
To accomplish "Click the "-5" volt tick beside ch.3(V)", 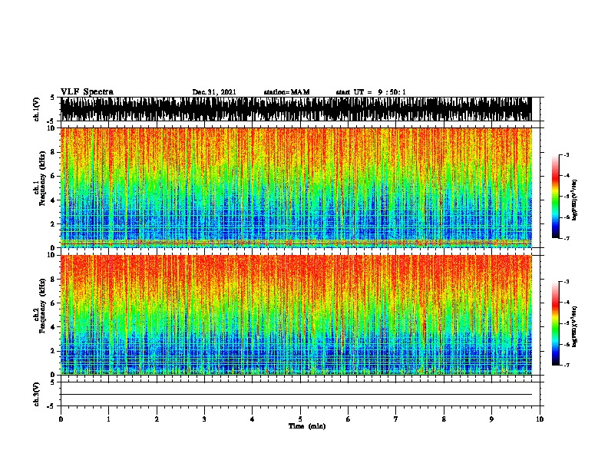I will (51, 406).
